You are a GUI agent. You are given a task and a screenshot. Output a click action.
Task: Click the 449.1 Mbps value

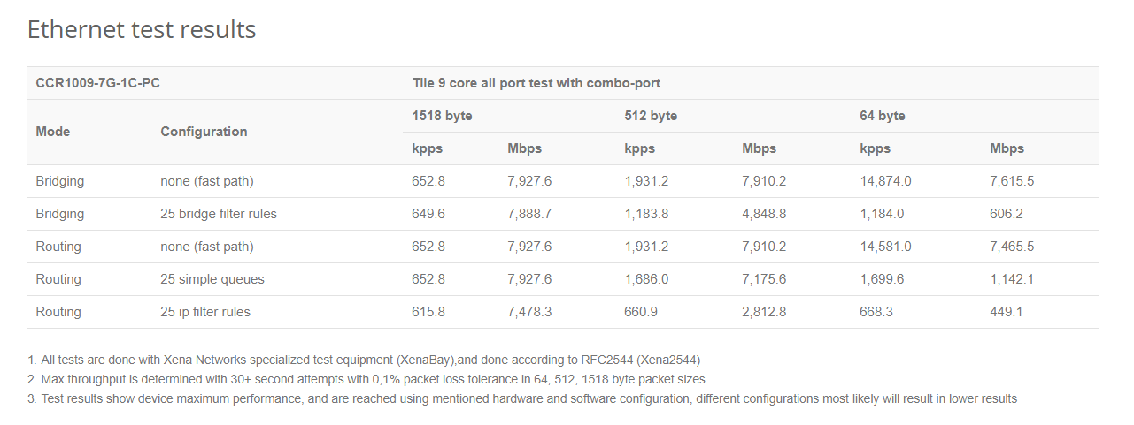click(1007, 312)
